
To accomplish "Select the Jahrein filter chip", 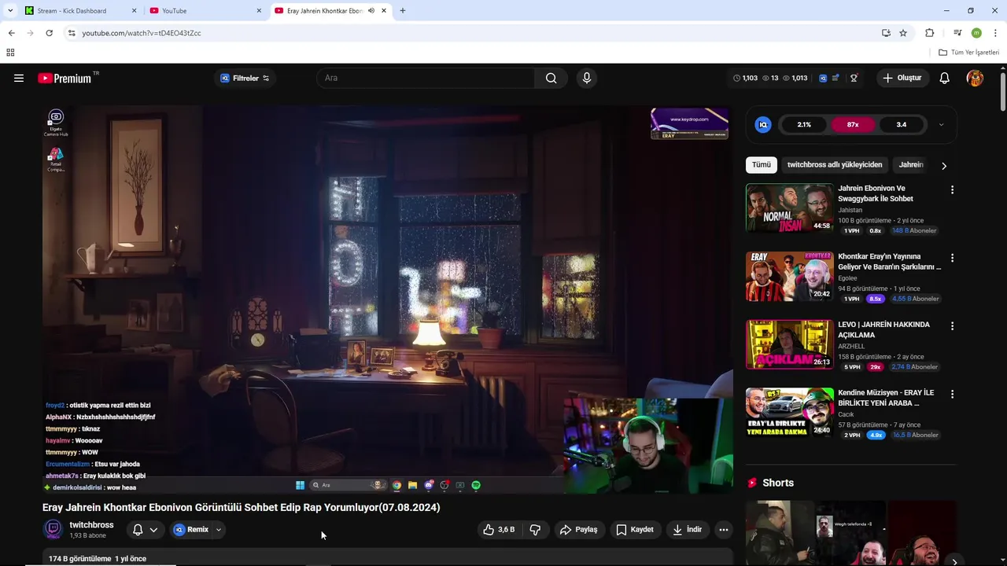I will 911,165.
